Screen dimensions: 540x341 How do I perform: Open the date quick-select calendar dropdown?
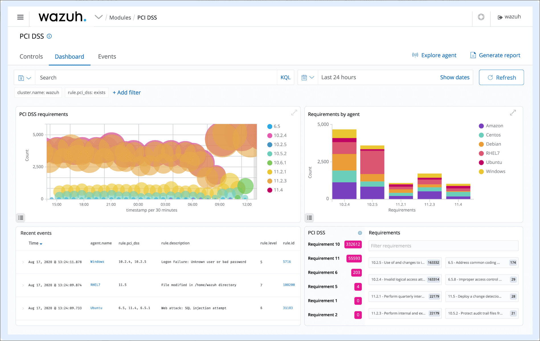pyautogui.click(x=308, y=77)
